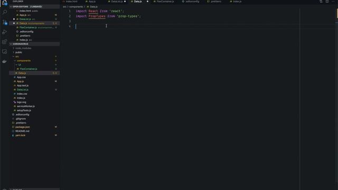
Task: Open the Explorer view in activity bar
Action: point(5,3)
